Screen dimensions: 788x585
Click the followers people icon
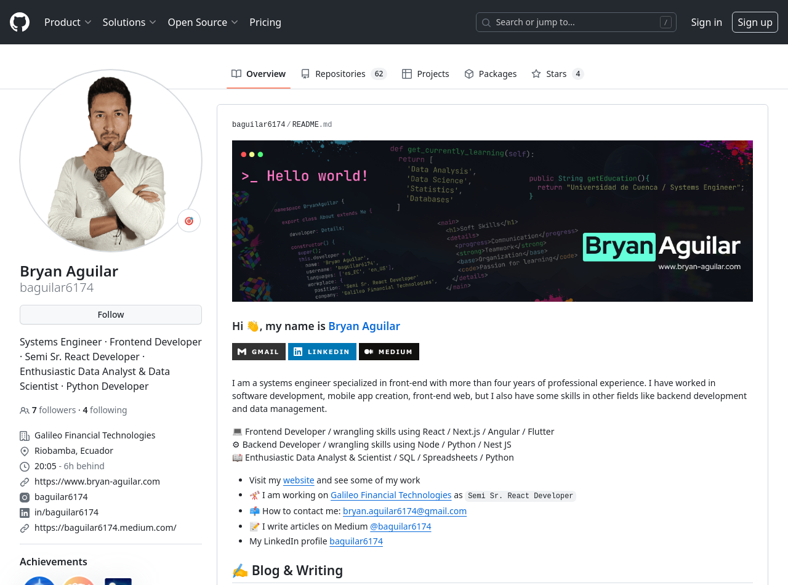[x=25, y=411]
